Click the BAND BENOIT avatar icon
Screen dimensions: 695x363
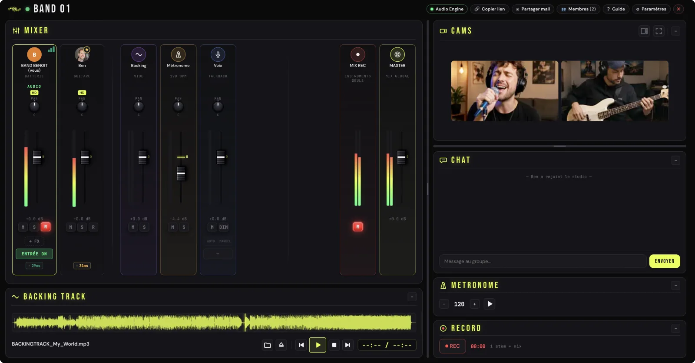click(34, 54)
